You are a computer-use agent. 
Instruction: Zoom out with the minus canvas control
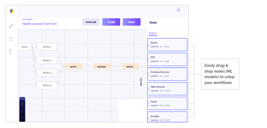click(x=22, y=111)
